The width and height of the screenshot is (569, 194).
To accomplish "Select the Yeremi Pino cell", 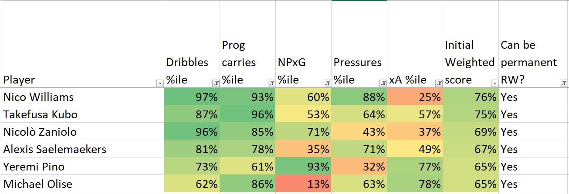I will coord(82,166).
